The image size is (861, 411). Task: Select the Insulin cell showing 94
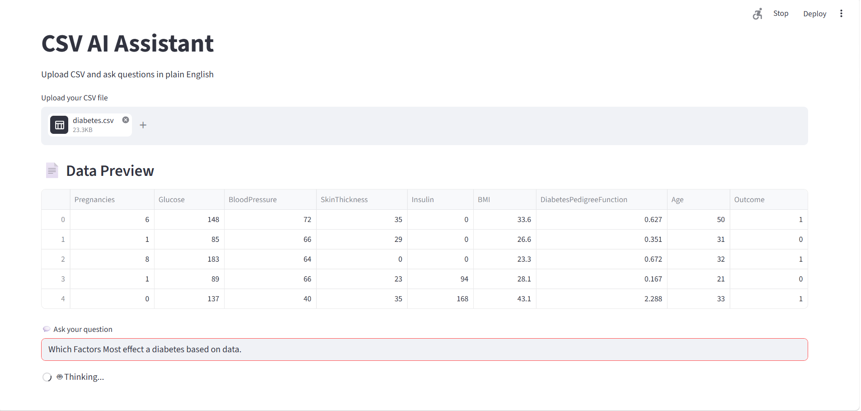click(x=440, y=279)
